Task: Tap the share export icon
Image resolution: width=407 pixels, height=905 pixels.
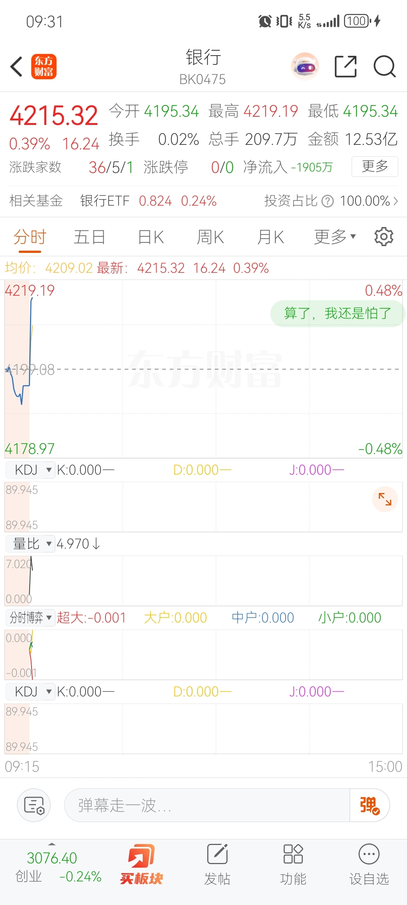Action: coord(345,67)
